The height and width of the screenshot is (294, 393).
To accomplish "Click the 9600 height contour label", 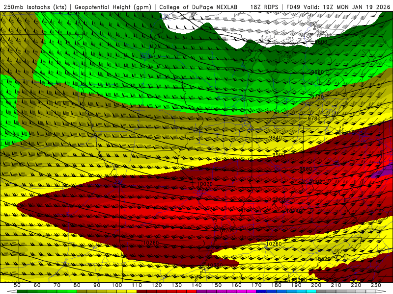I will point(321,42).
